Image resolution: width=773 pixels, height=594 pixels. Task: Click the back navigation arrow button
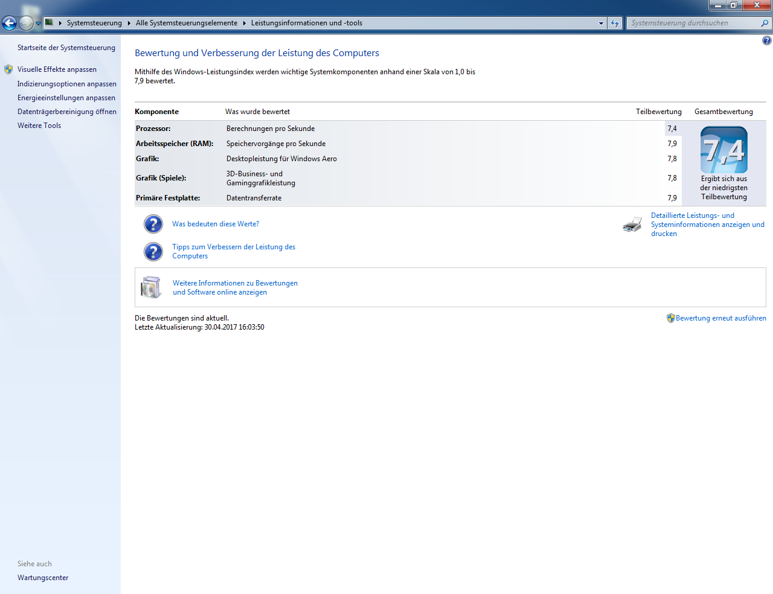coord(10,23)
